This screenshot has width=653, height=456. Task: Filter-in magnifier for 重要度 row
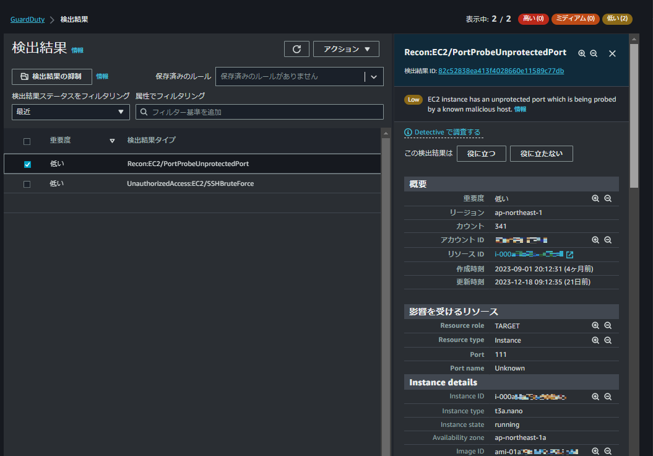click(x=595, y=198)
